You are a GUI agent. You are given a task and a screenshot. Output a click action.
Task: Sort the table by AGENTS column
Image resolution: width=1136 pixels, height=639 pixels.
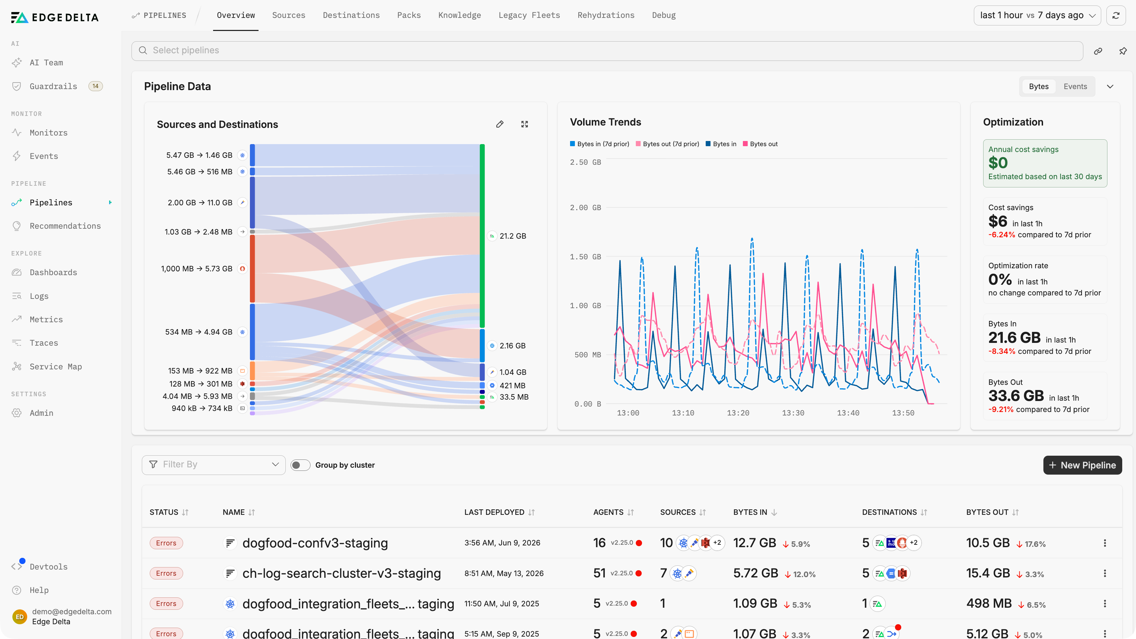coord(613,512)
